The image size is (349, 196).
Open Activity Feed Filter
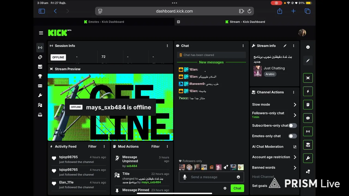pos(92,146)
